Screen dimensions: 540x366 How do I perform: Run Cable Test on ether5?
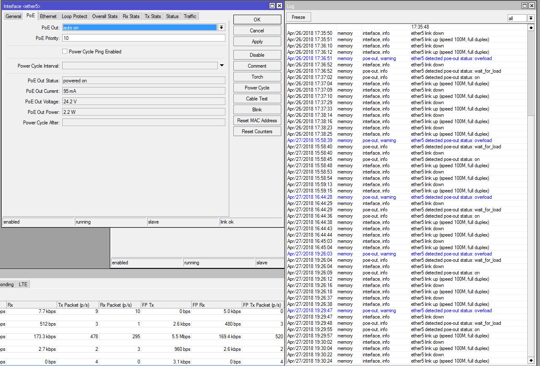tap(257, 99)
